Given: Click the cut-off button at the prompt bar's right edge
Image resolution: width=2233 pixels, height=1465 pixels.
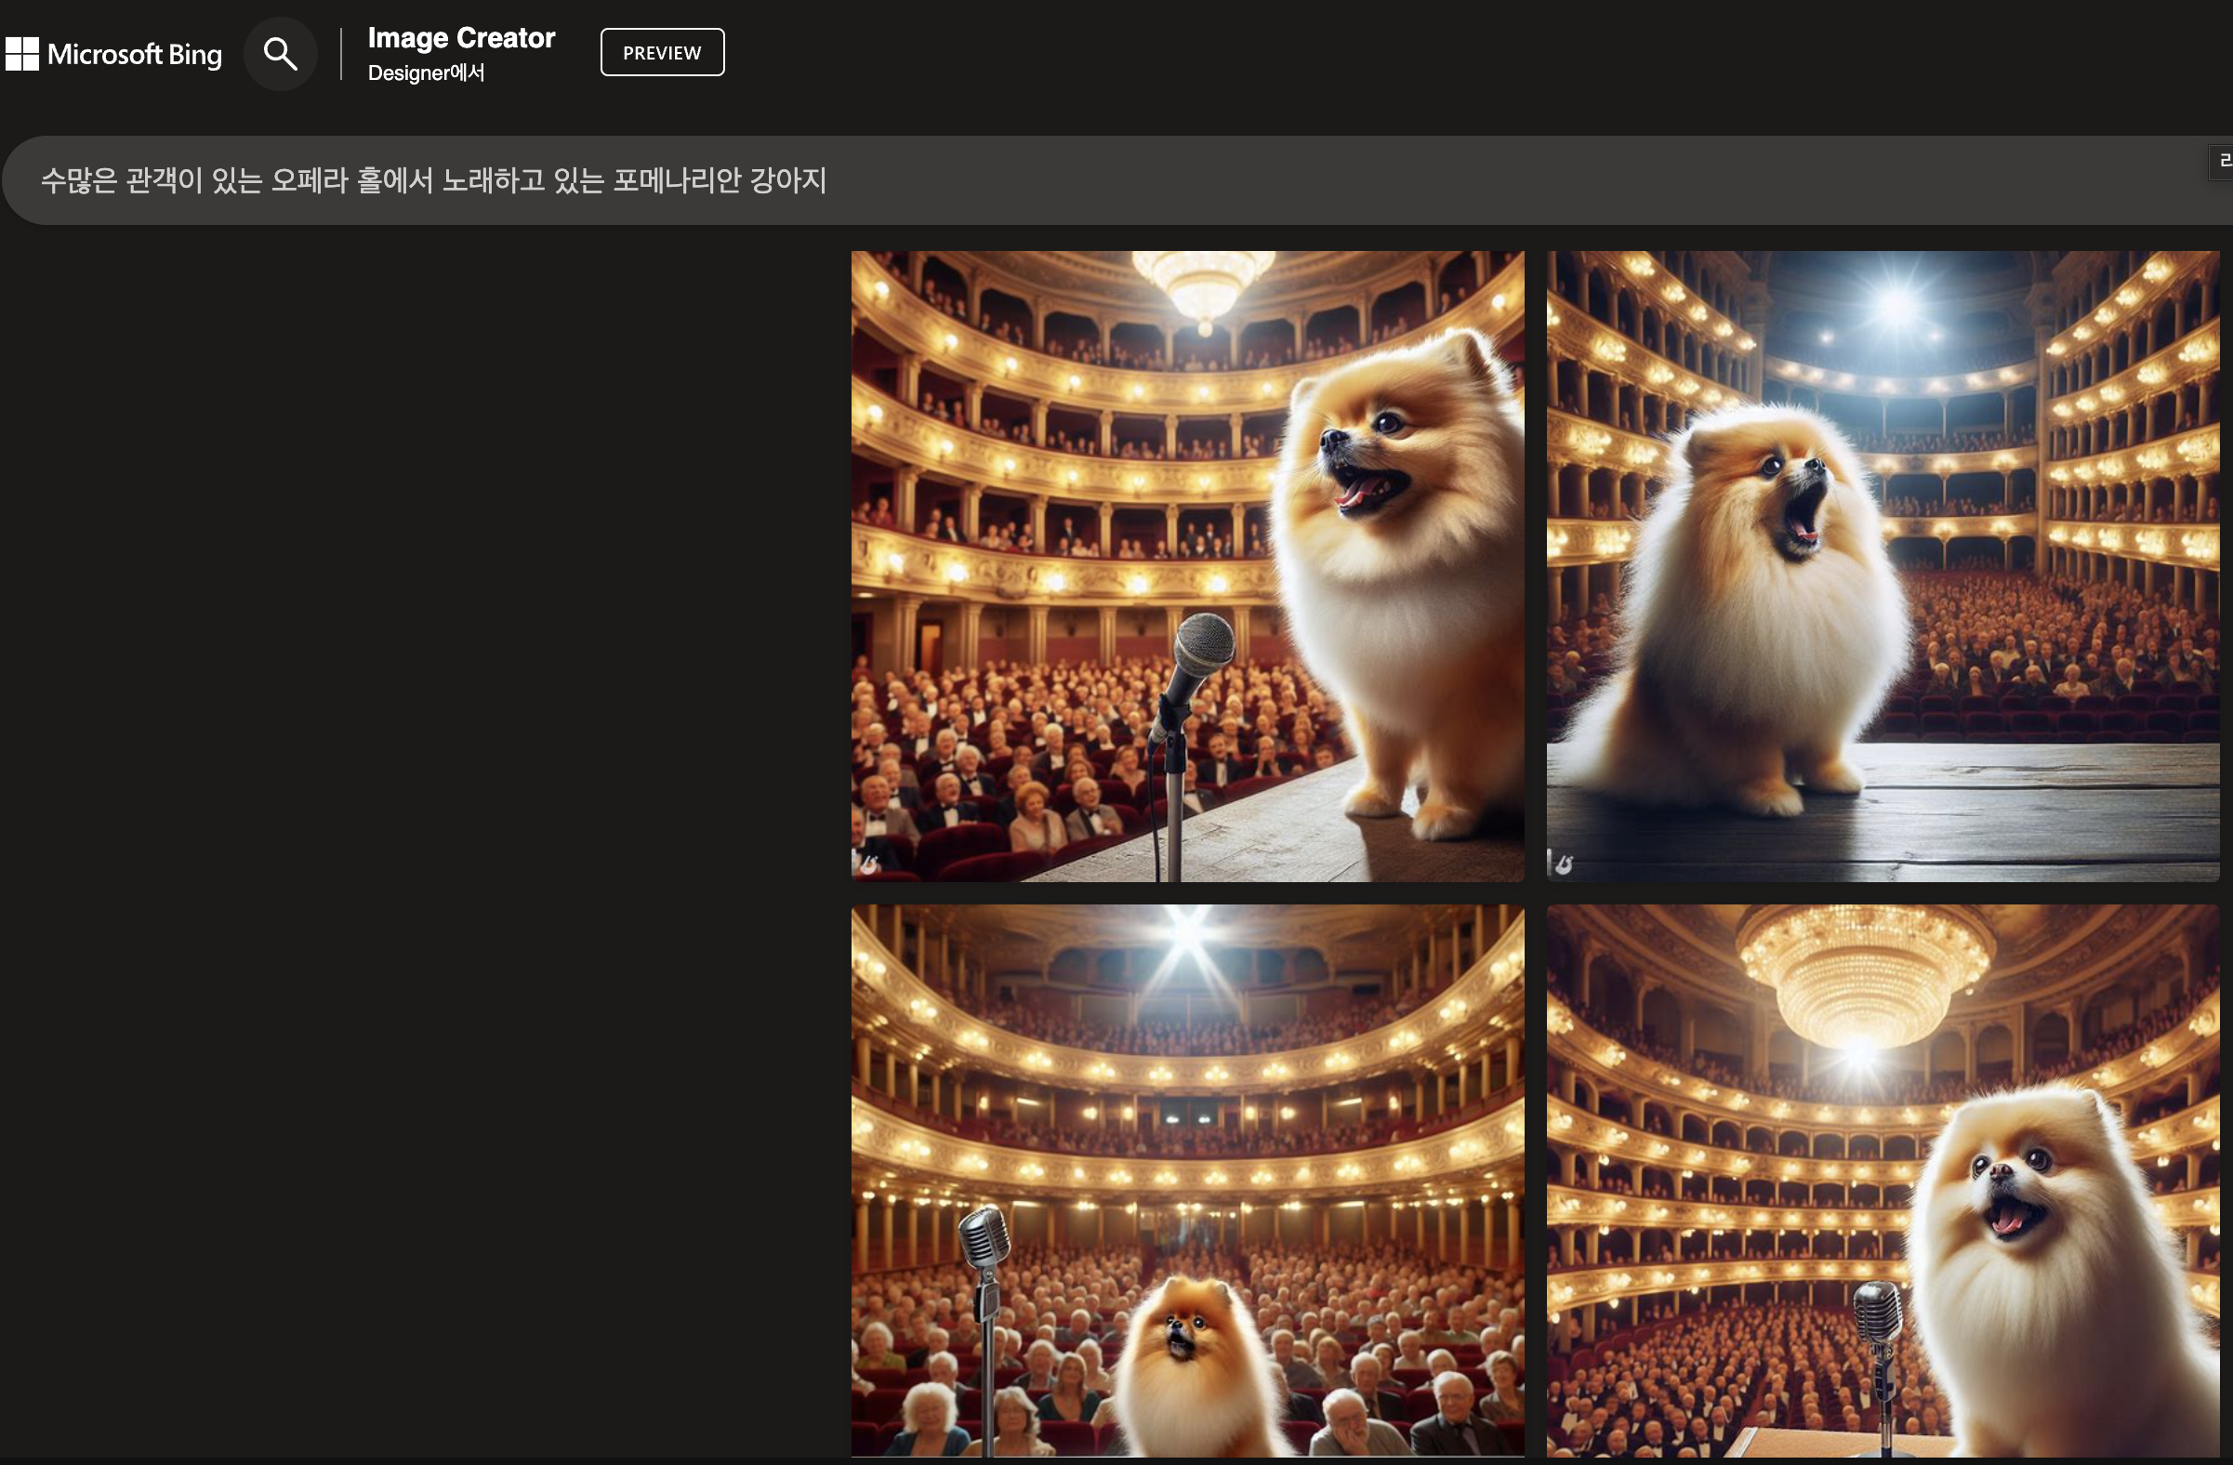Looking at the screenshot, I should [2223, 162].
